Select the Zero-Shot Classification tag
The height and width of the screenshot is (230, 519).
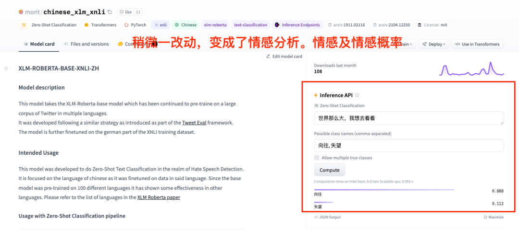49,25
